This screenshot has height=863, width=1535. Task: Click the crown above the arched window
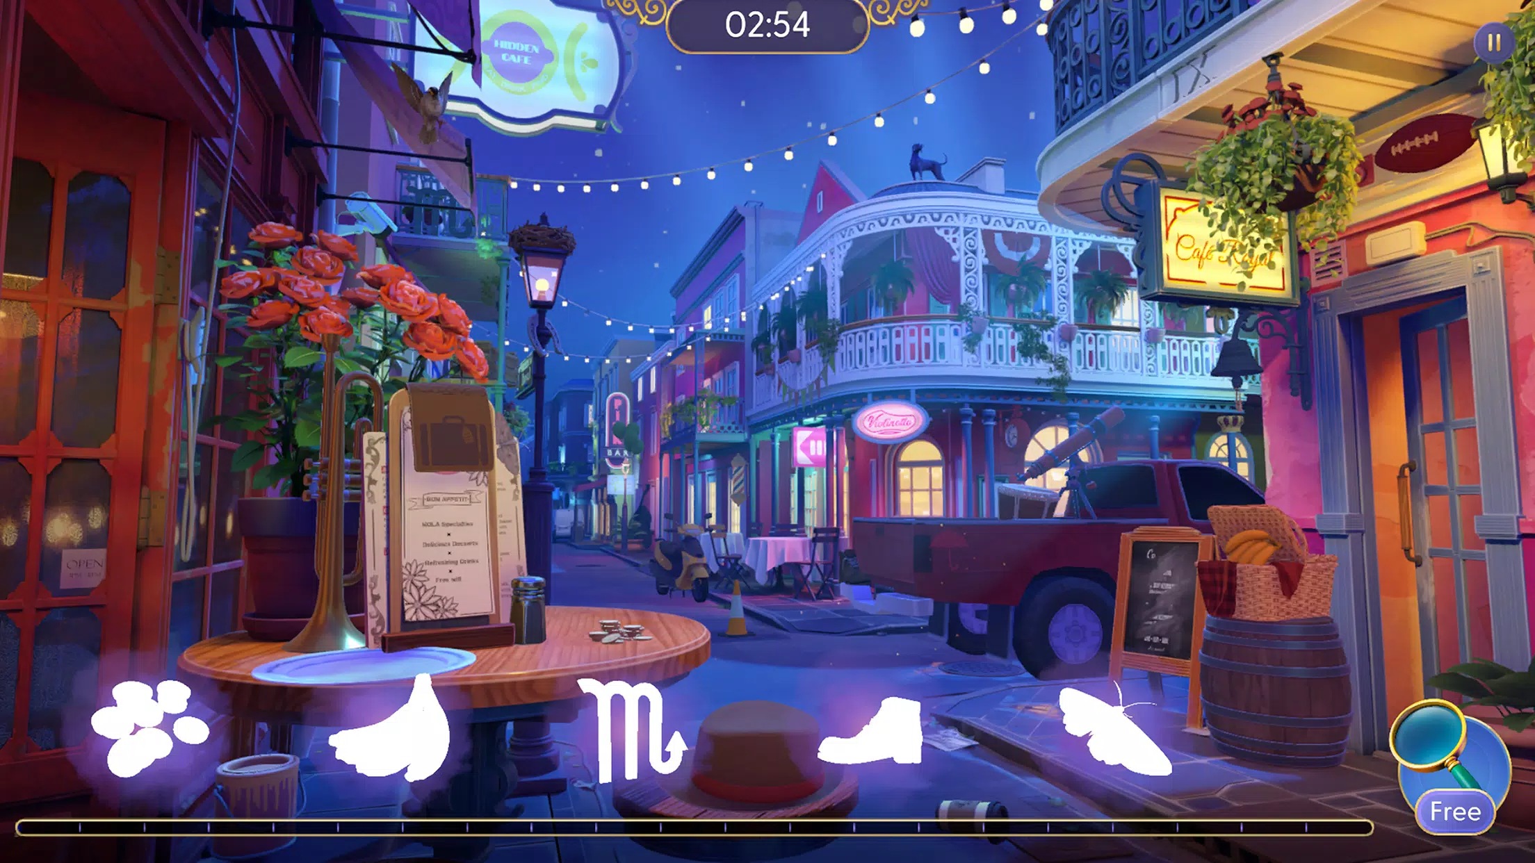coord(1229,422)
